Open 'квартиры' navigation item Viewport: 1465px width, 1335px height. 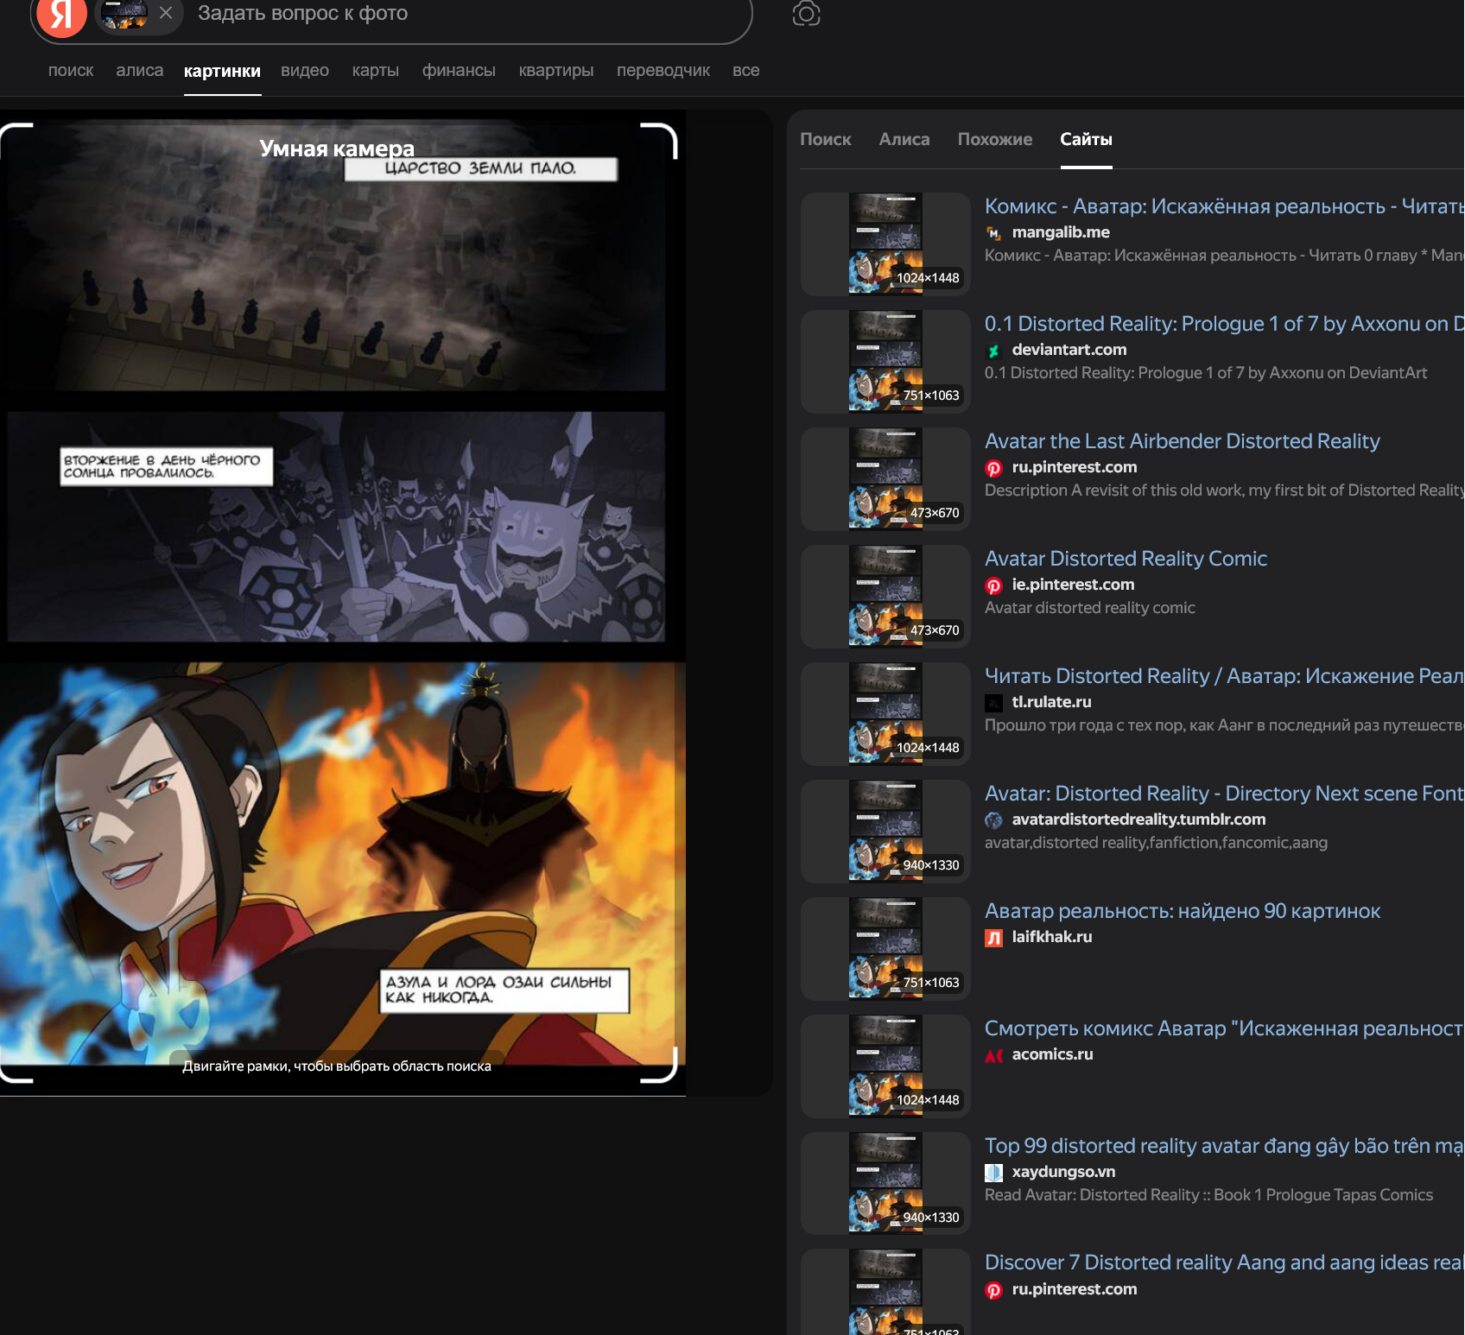click(556, 71)
